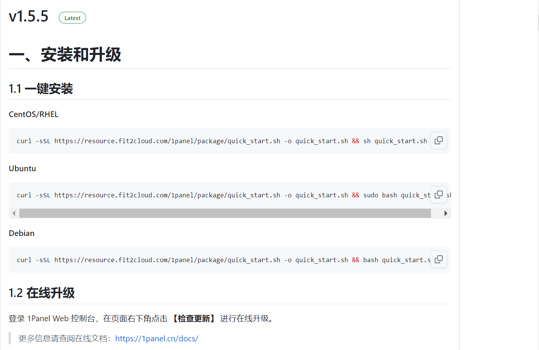This screenshot has width=539, height=350.
Task: Copy the CentOS/RHEL install command
Action: pyautogui.click(x=438, y=141)
